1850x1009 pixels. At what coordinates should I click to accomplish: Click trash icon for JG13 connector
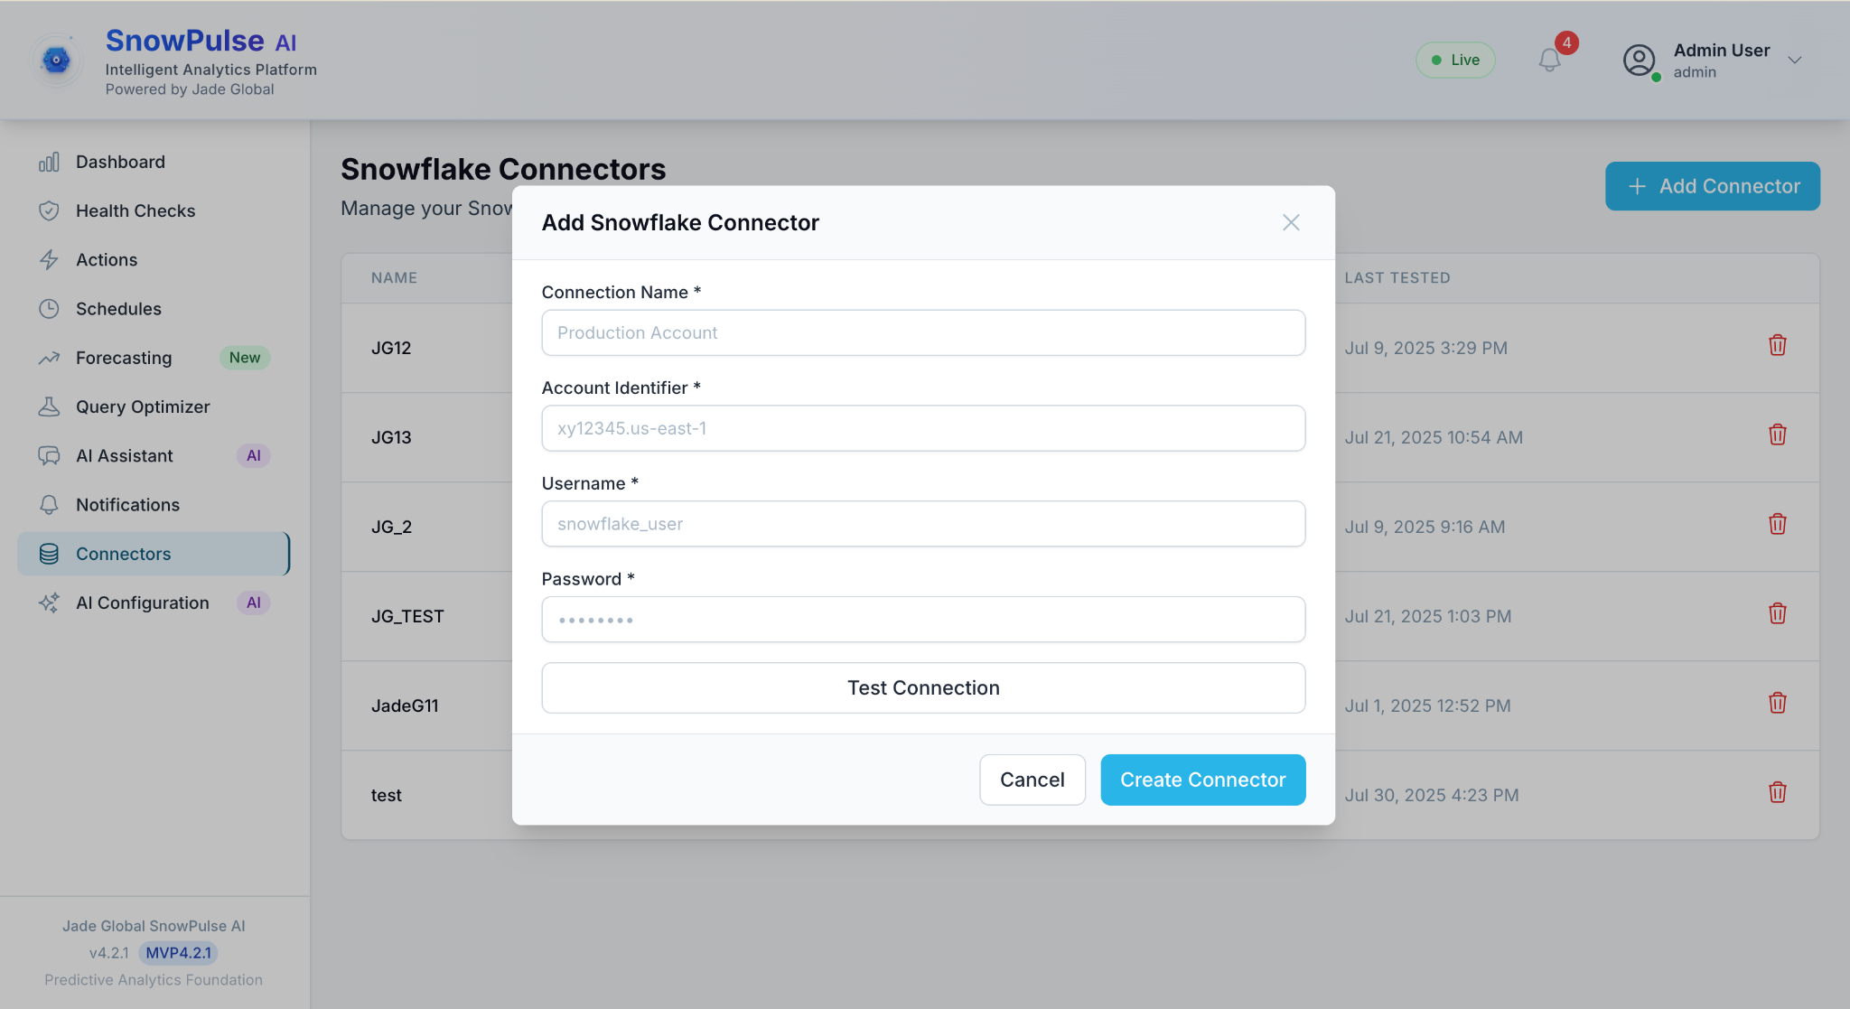[1777, 435]
